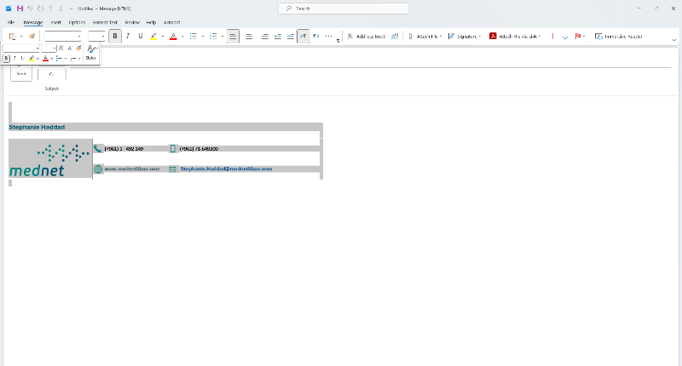The height and width of the screenshot is (366, 682).
Task: Click the Send button
Action: click(x=21, y=72)
